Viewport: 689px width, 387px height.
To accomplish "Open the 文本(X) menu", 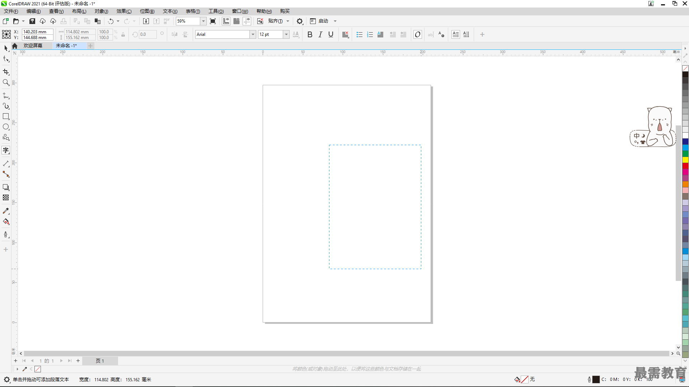I will (x=170, y=11).
